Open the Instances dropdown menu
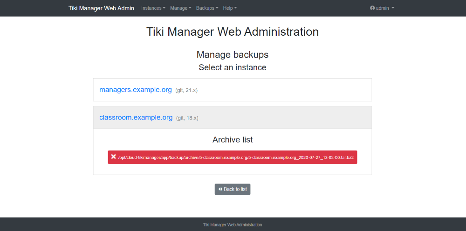This screenshot has width=466, height=231. point(153,8)
